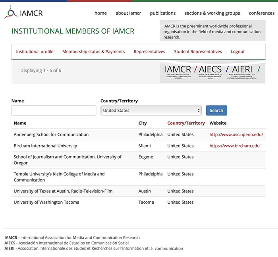The width and height of the screenshot is (278, 257).
Task: Open the Representatives tab
Action: pos(149,52)
